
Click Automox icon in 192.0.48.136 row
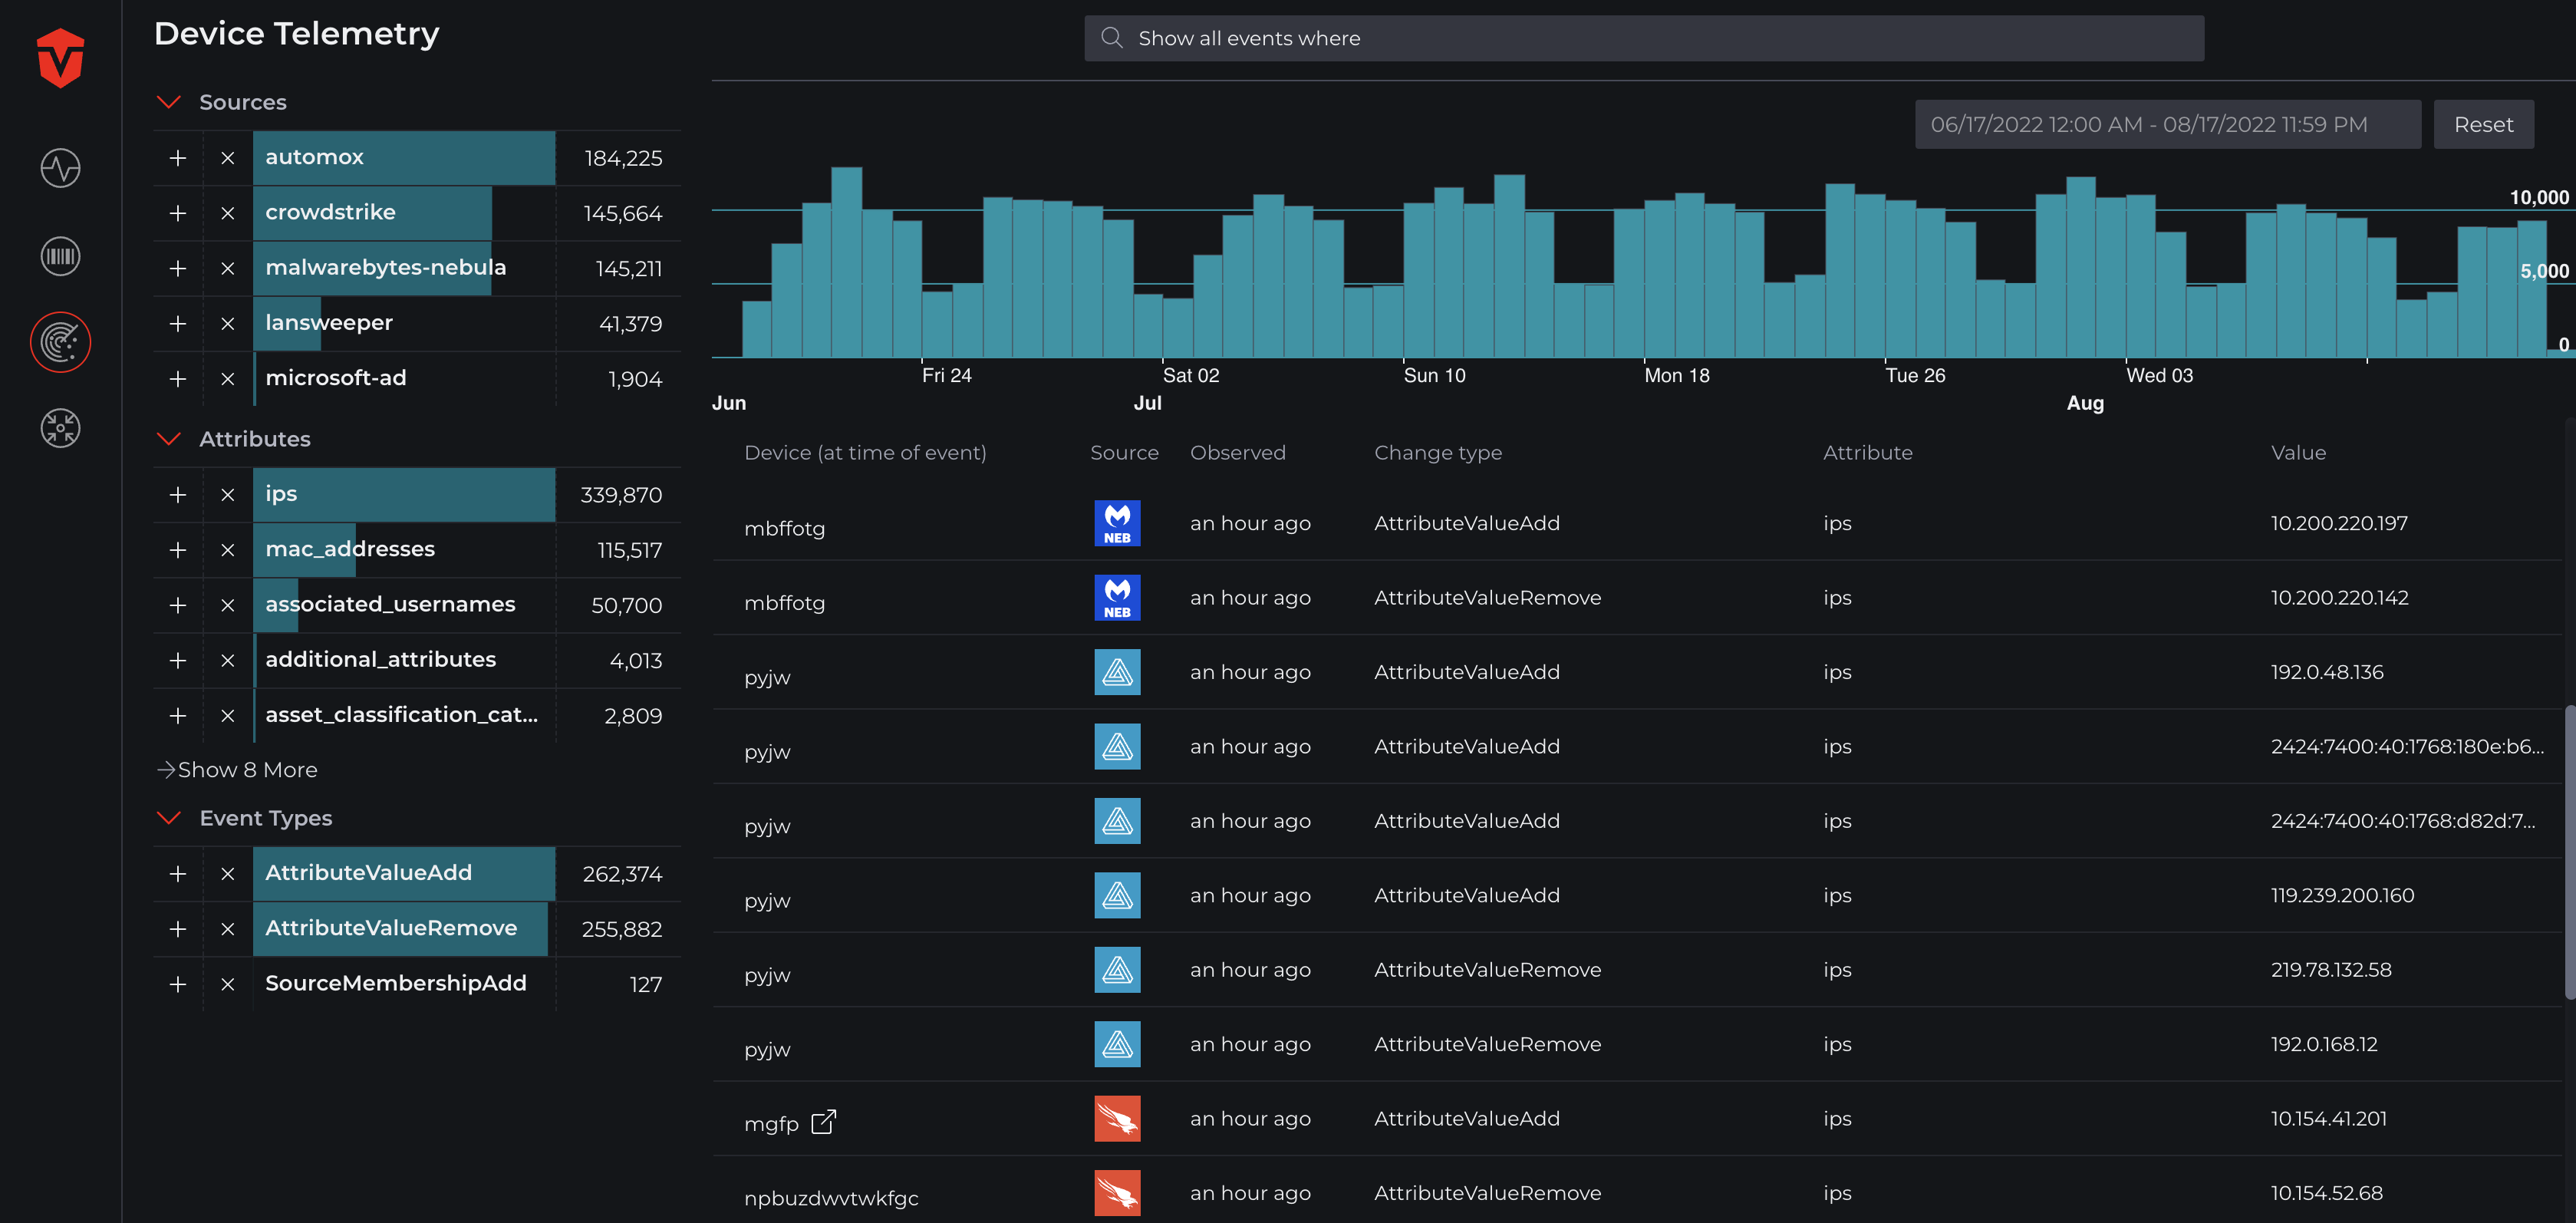click(1117, 672)
